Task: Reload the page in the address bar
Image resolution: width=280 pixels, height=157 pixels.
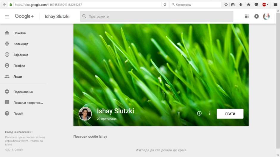Action: (x=165, y=5)
